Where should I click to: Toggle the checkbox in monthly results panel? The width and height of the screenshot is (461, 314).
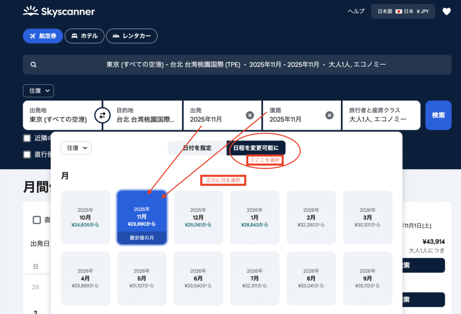(37, 220)
